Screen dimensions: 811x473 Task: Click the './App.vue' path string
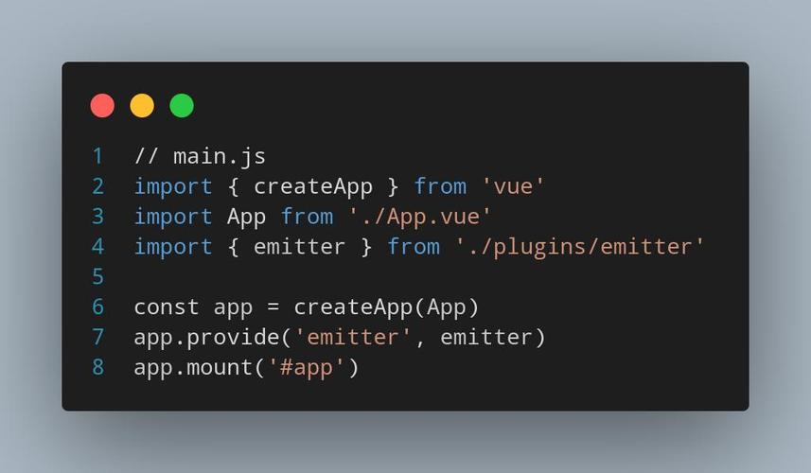coord(419,218)
